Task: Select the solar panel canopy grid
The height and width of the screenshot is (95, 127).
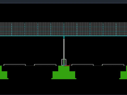Action: (x=63, y=29)
